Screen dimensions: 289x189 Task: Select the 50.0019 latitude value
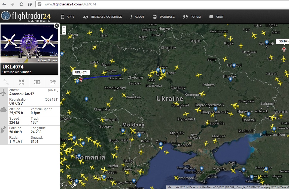(x=16, y=132)
